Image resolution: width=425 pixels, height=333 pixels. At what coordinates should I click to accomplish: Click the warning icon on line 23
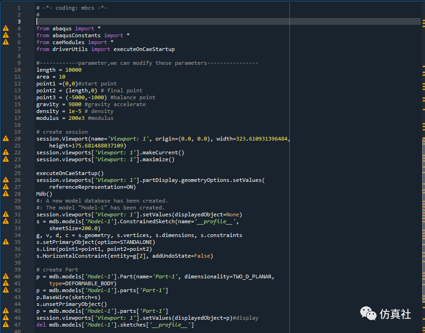[x=6, y=159]
